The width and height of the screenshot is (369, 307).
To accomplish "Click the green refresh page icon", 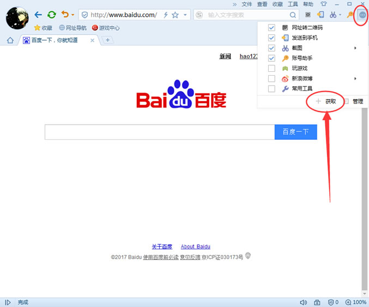I will tap(51, 15).
